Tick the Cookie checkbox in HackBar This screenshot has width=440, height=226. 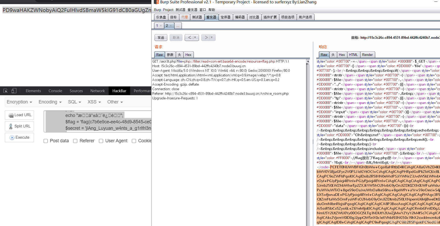coord(134,141)
